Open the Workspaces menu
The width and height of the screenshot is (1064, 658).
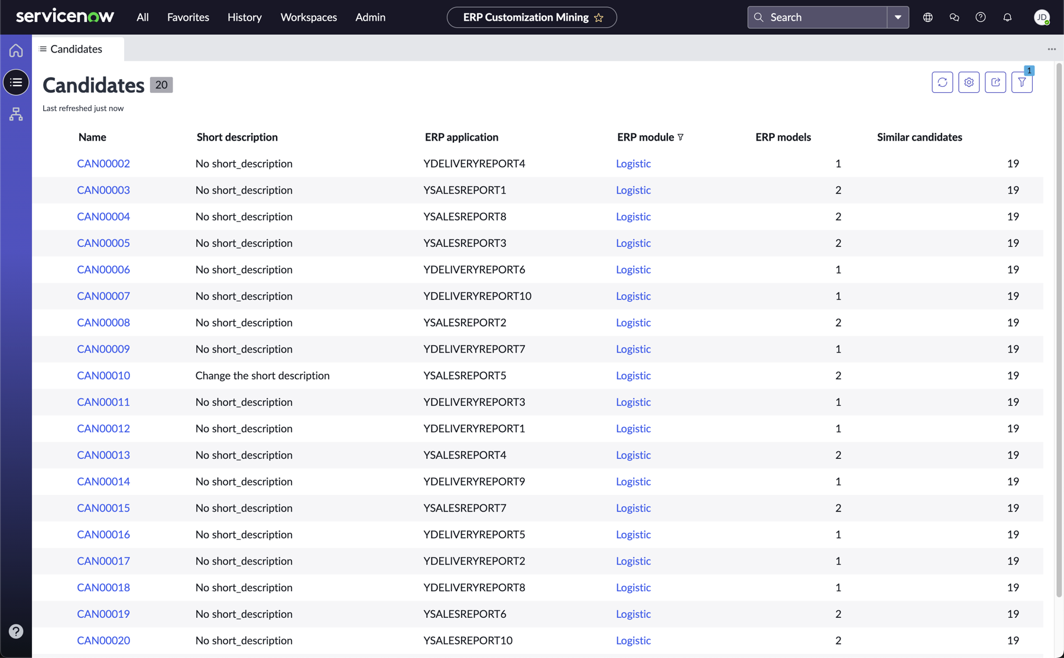309,17
